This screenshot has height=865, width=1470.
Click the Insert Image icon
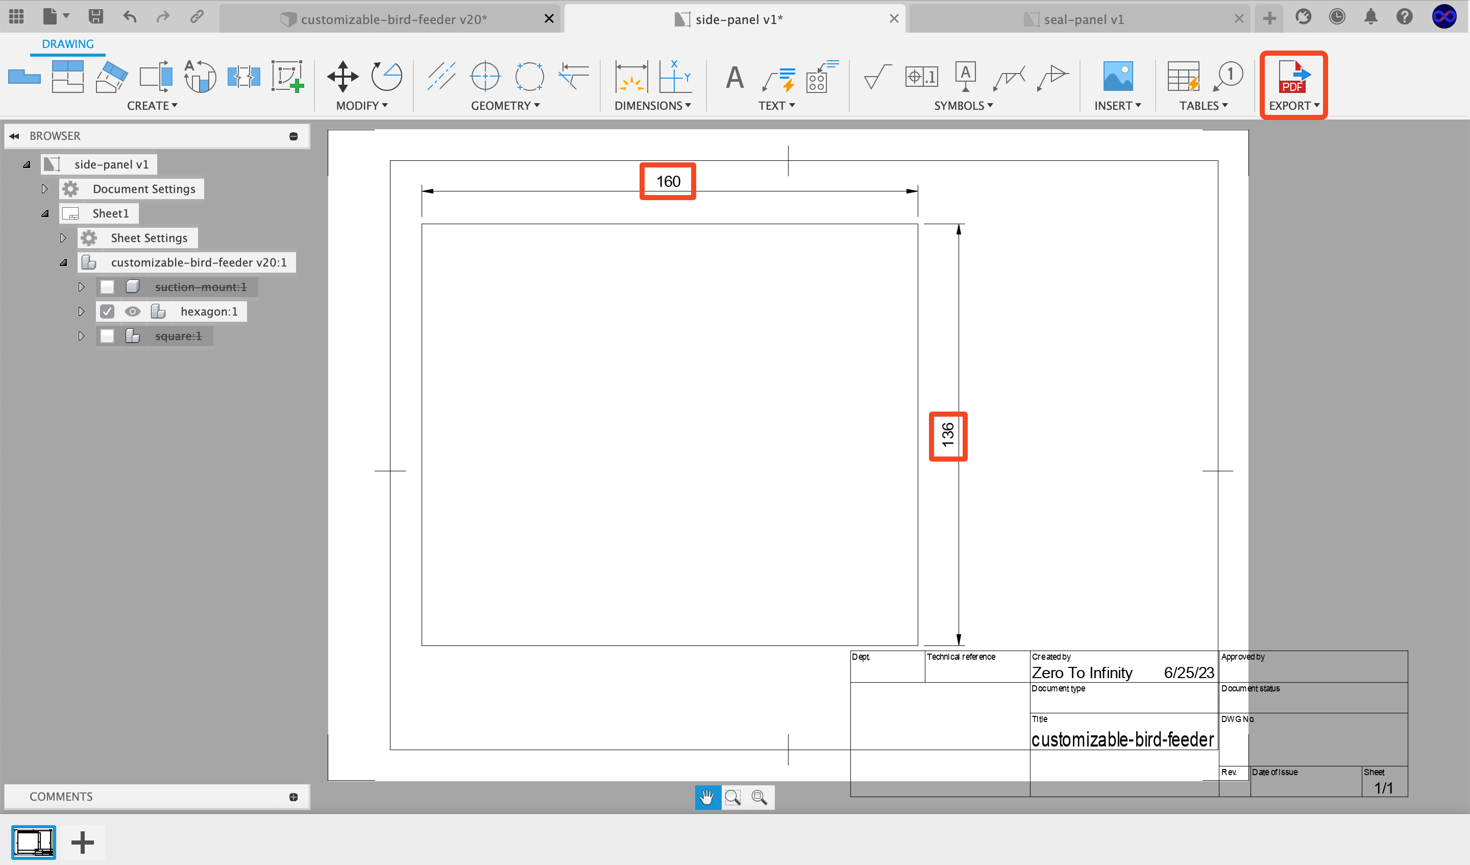[x=1117, y=77]
